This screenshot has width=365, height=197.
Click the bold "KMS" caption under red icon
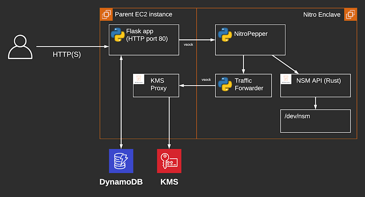coord(169,182)
